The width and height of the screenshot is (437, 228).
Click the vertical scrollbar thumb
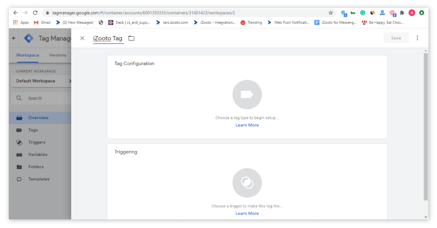click(426, 127)
